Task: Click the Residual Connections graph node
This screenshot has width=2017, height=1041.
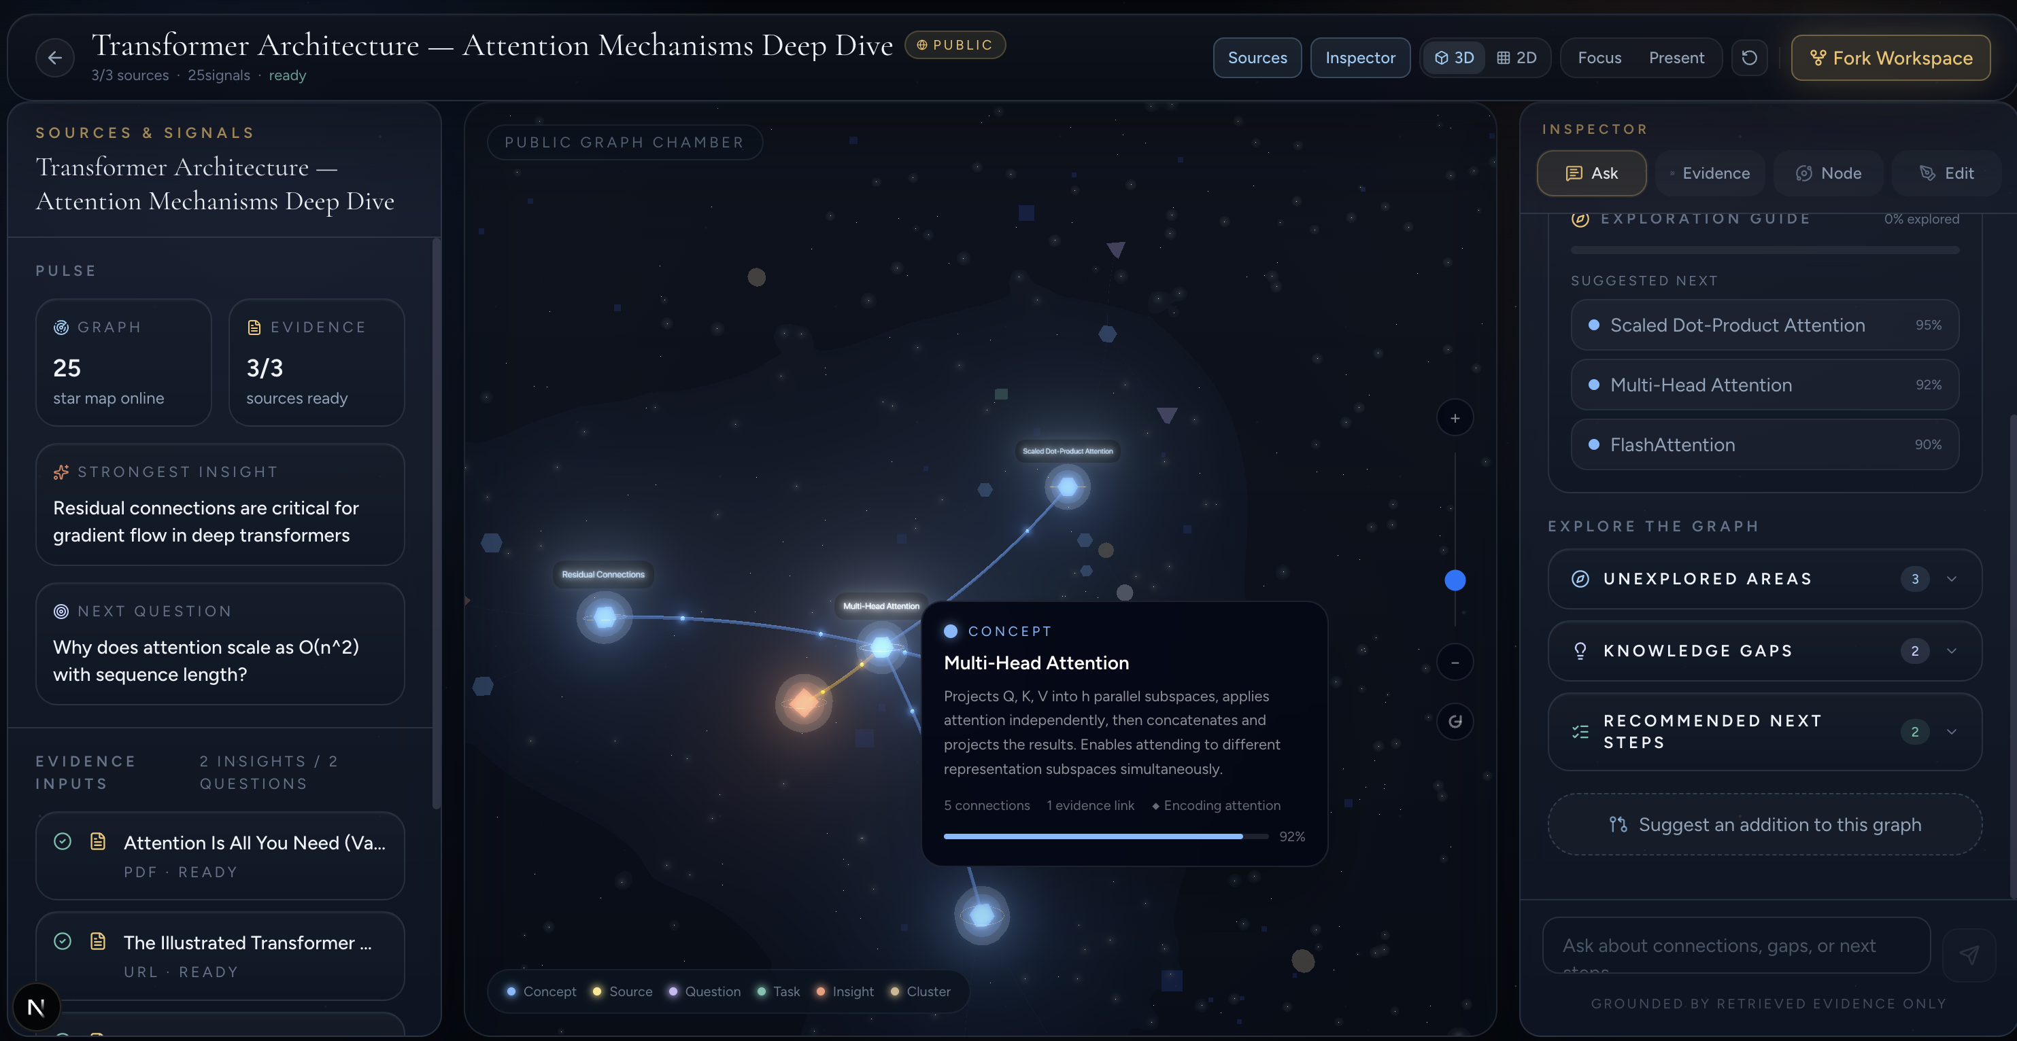Action: click(x=605, y=617)
